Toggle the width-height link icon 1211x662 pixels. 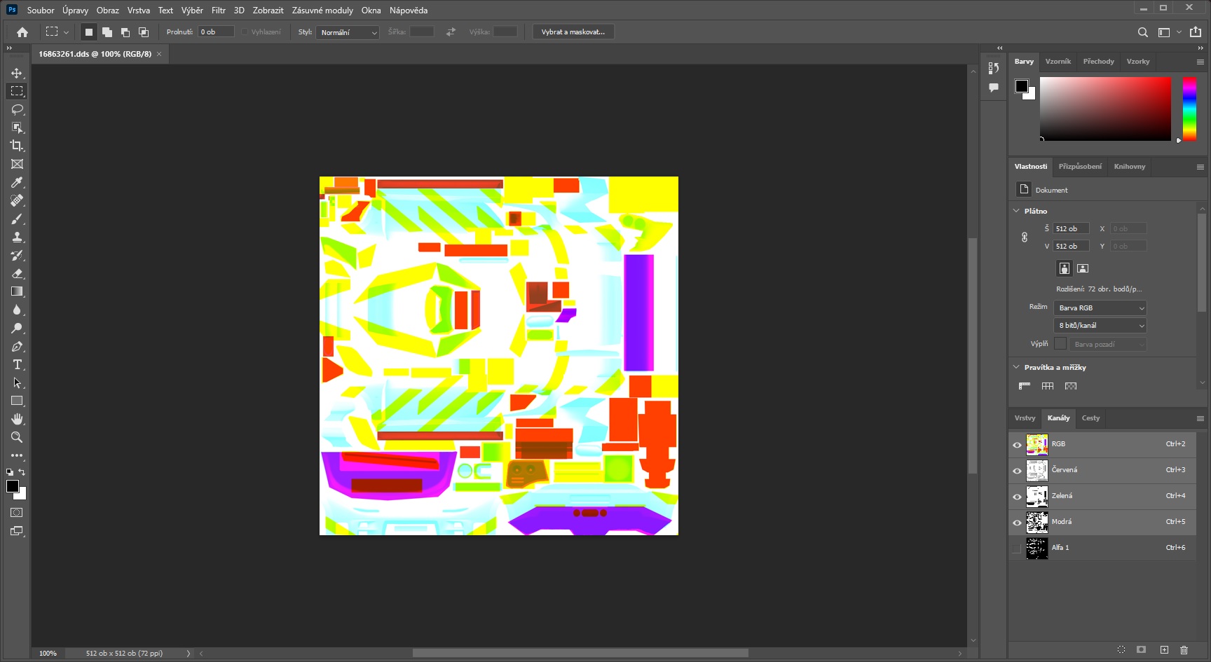1025,237
